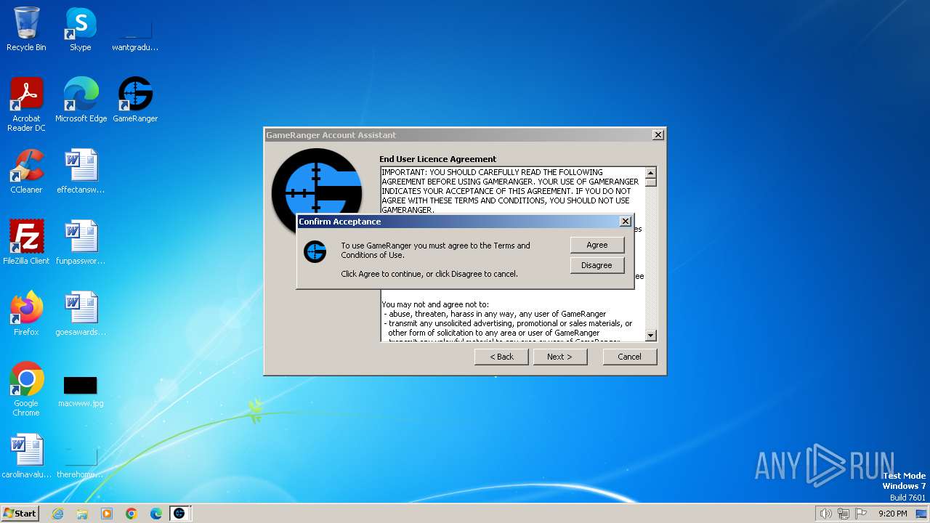930x523 pixels.
Task: Click the licence scrollbar up arrow
Action: (650, 172)
